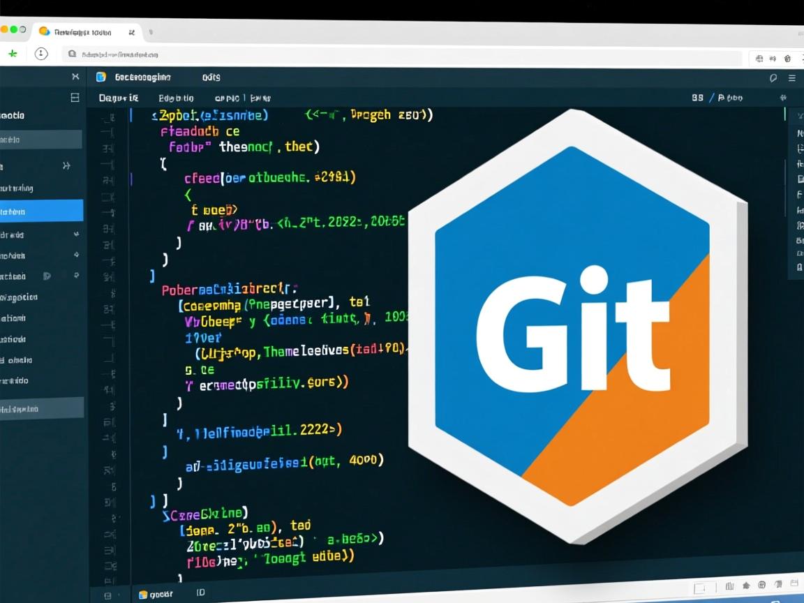The image size is (804, 603).
Task: Switch to the second editor tab
Action: 211,77
